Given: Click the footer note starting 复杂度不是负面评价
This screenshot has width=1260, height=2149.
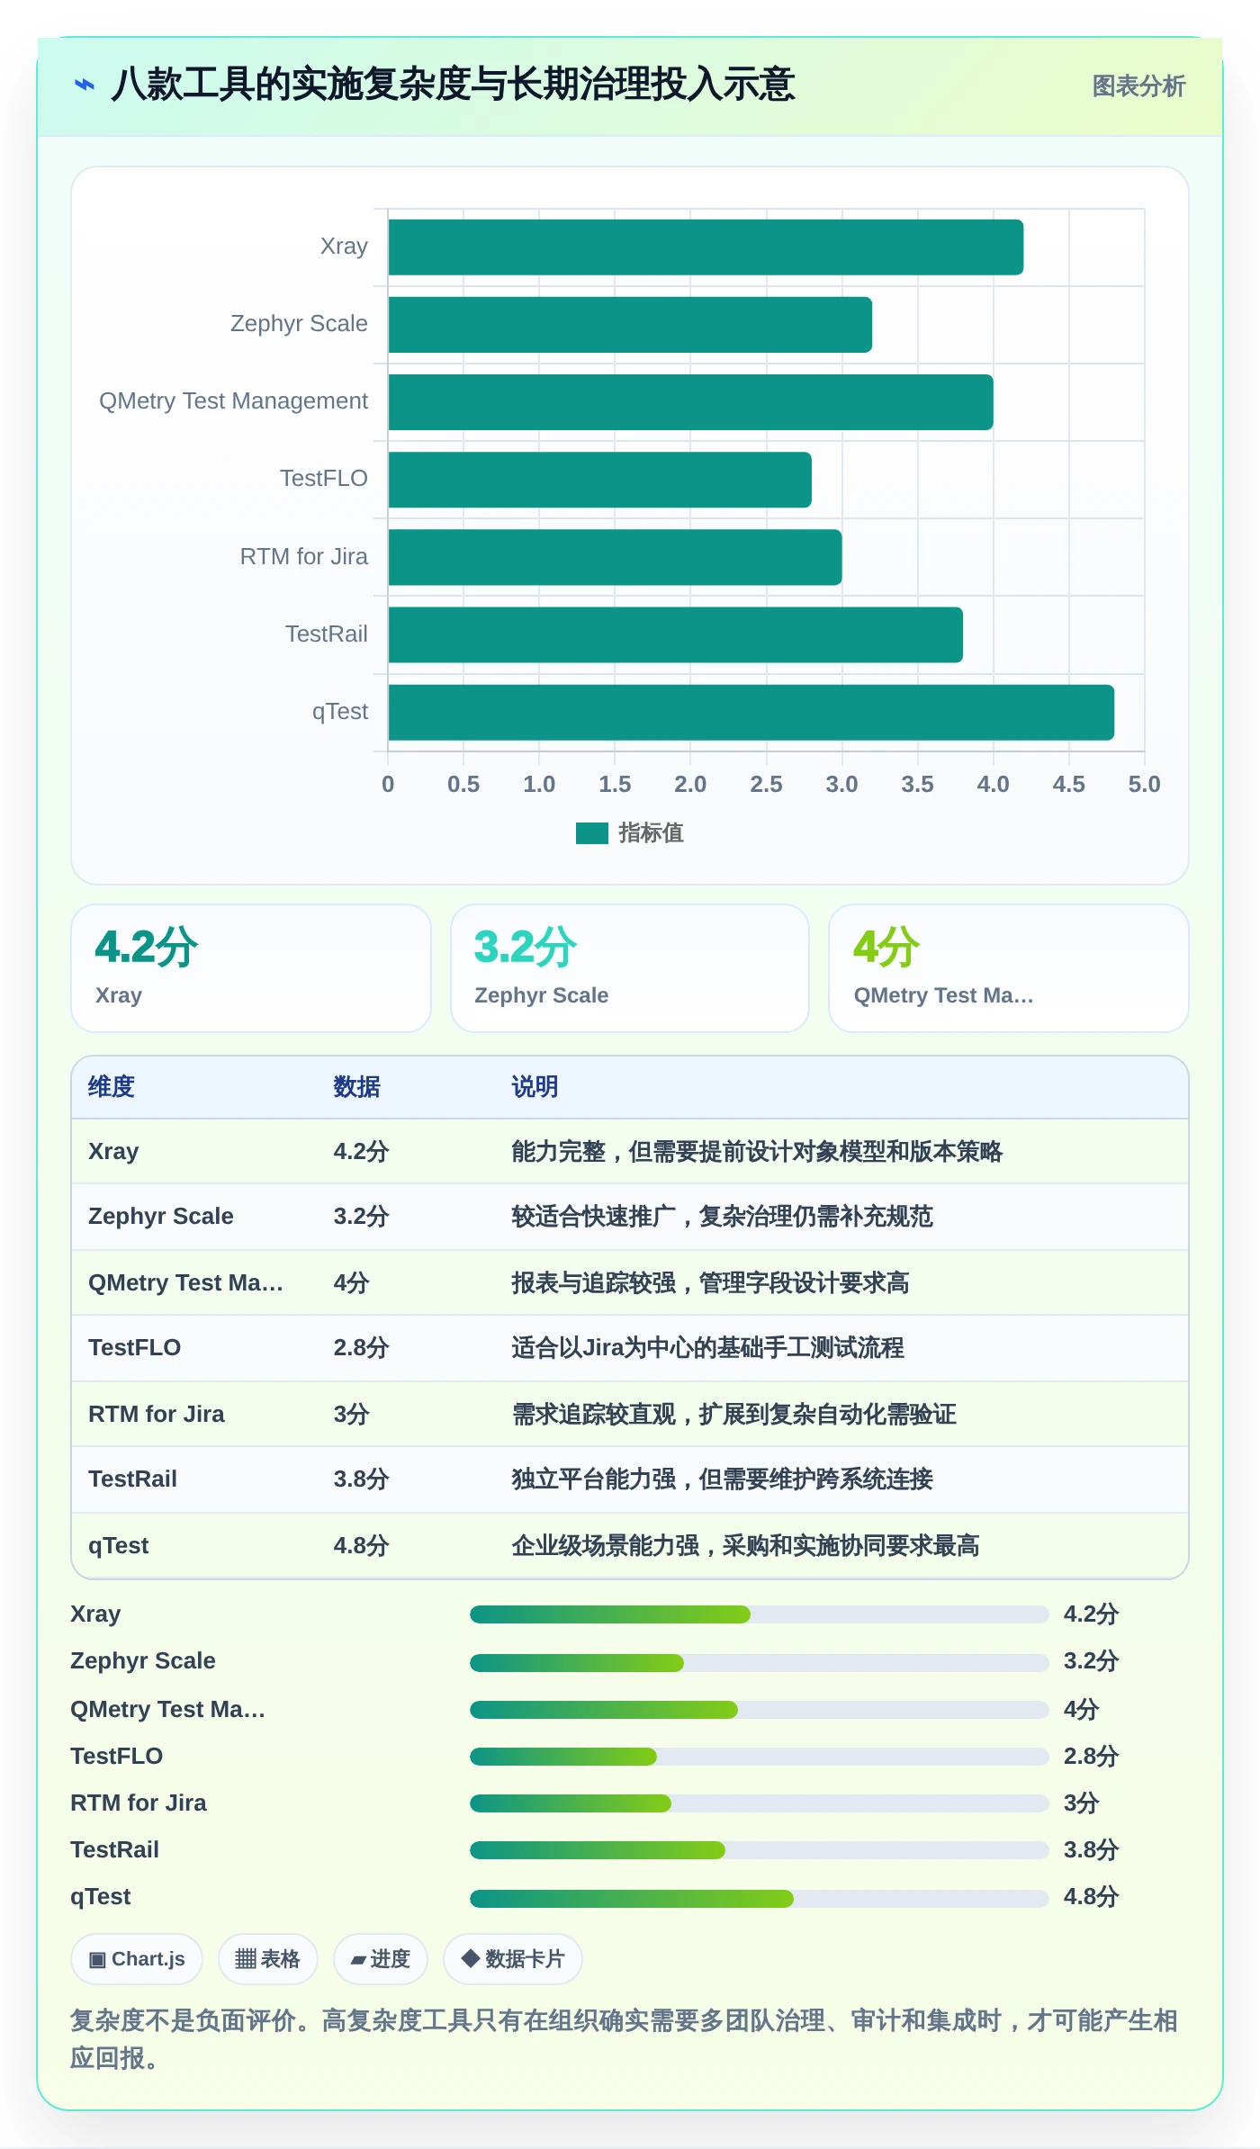Looking at the screenshot, I should coord(624,2038).
